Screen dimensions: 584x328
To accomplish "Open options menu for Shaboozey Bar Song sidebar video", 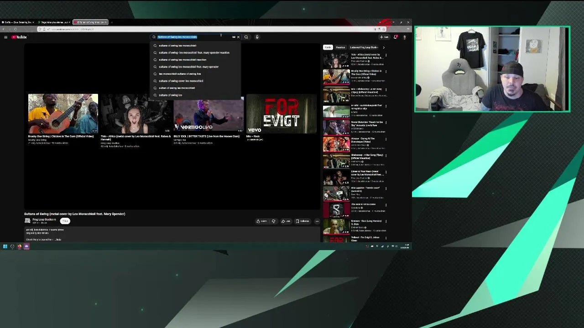I will point(386,155).
